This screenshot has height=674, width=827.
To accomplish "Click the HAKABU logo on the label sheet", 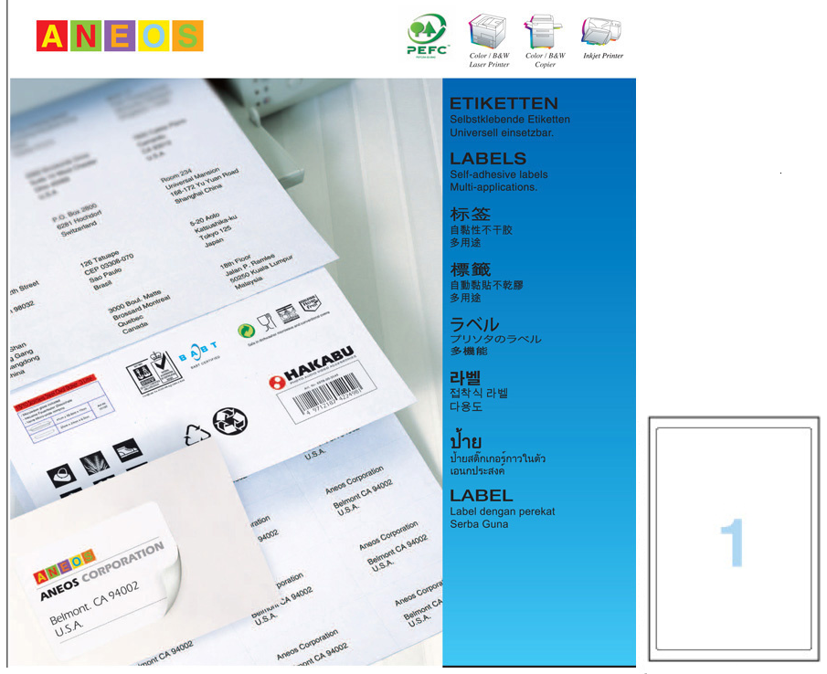I will pos(312,367).
